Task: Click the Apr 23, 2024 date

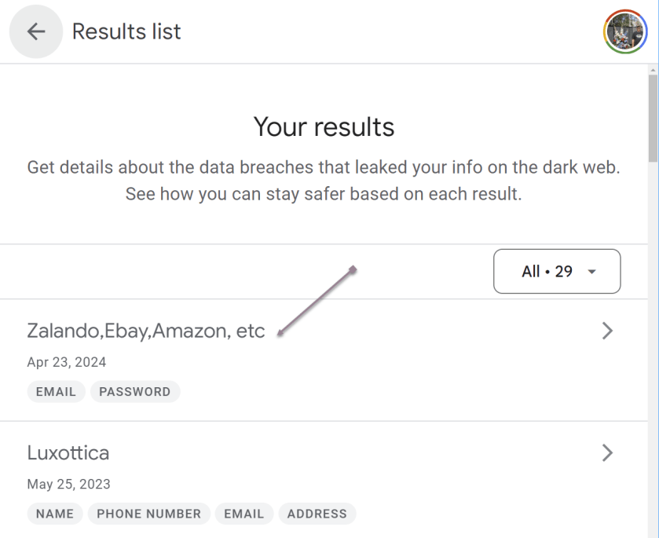Action: coord(67,362)
